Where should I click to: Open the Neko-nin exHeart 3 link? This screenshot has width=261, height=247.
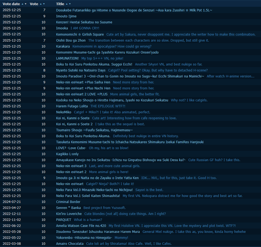[71, 166]
